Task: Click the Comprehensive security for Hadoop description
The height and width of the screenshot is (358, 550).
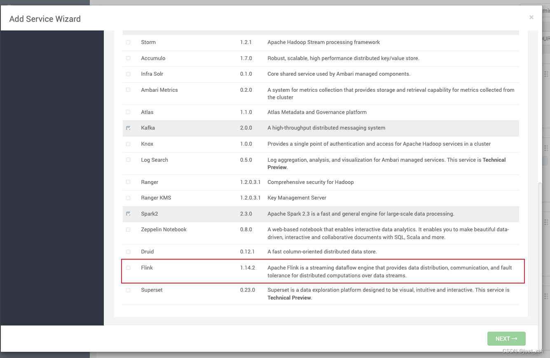Action: [x=311, y=182]
